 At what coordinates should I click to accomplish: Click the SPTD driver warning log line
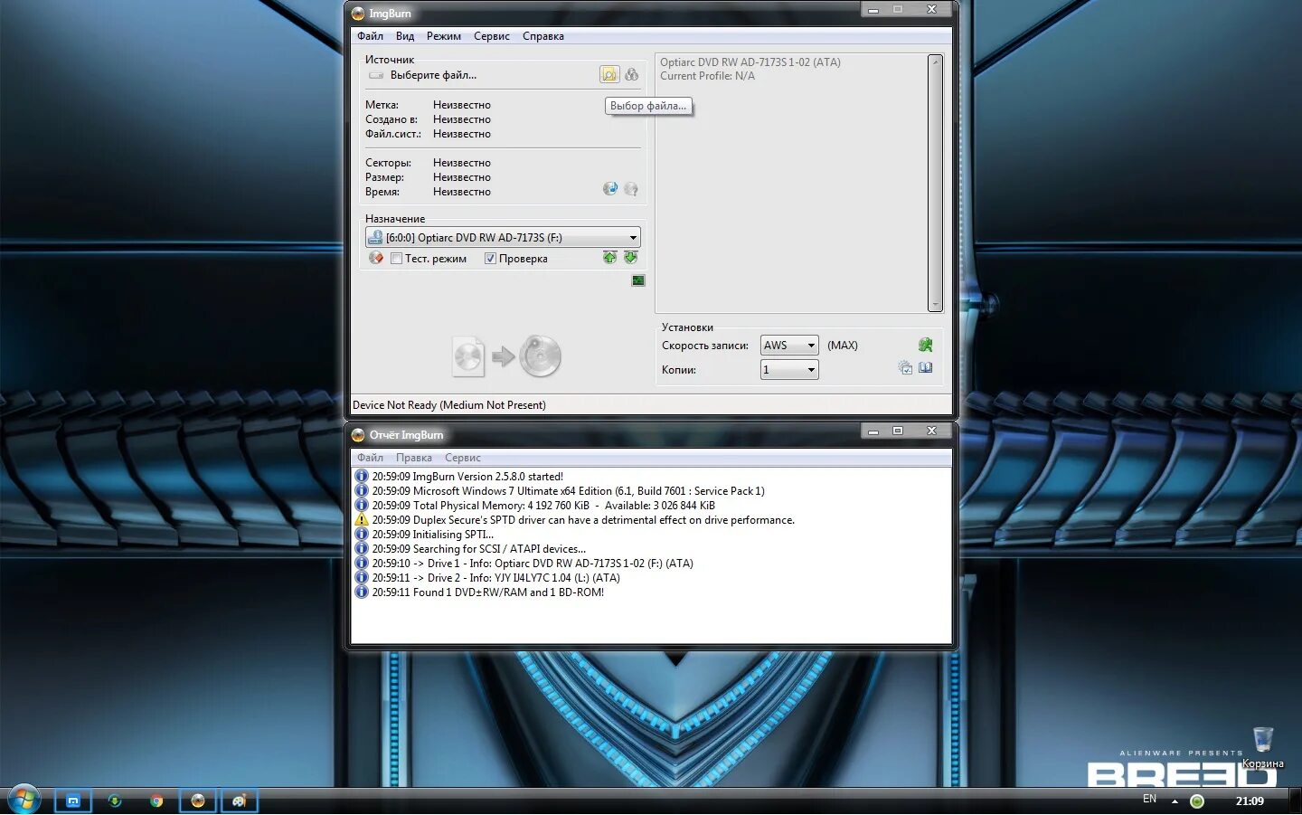pyautogui.click(x=583, y=520)
